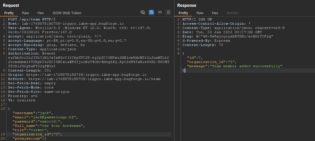The width and height of the screenshot is (315, 141).
Task: Toggle show newline characters \n button
Action: point(160,12)
